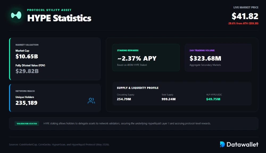The height and width of the screenshot is (153, 266).
Task: Click the Datawallet wordmark
Action: (x=242, y=144)
